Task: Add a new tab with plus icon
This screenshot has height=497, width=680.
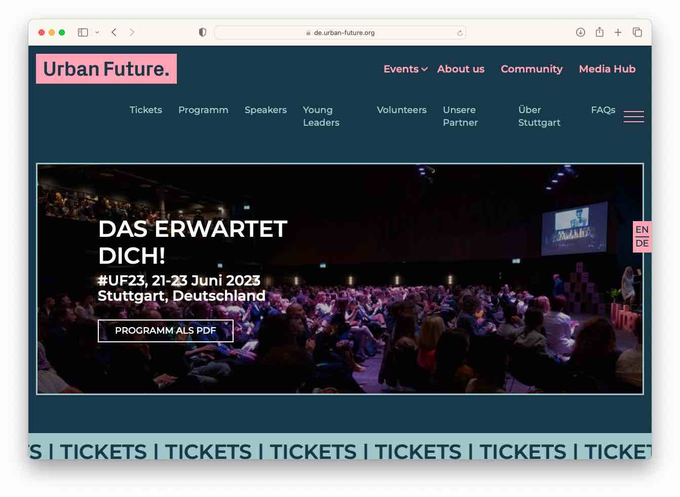Action: 618,32
